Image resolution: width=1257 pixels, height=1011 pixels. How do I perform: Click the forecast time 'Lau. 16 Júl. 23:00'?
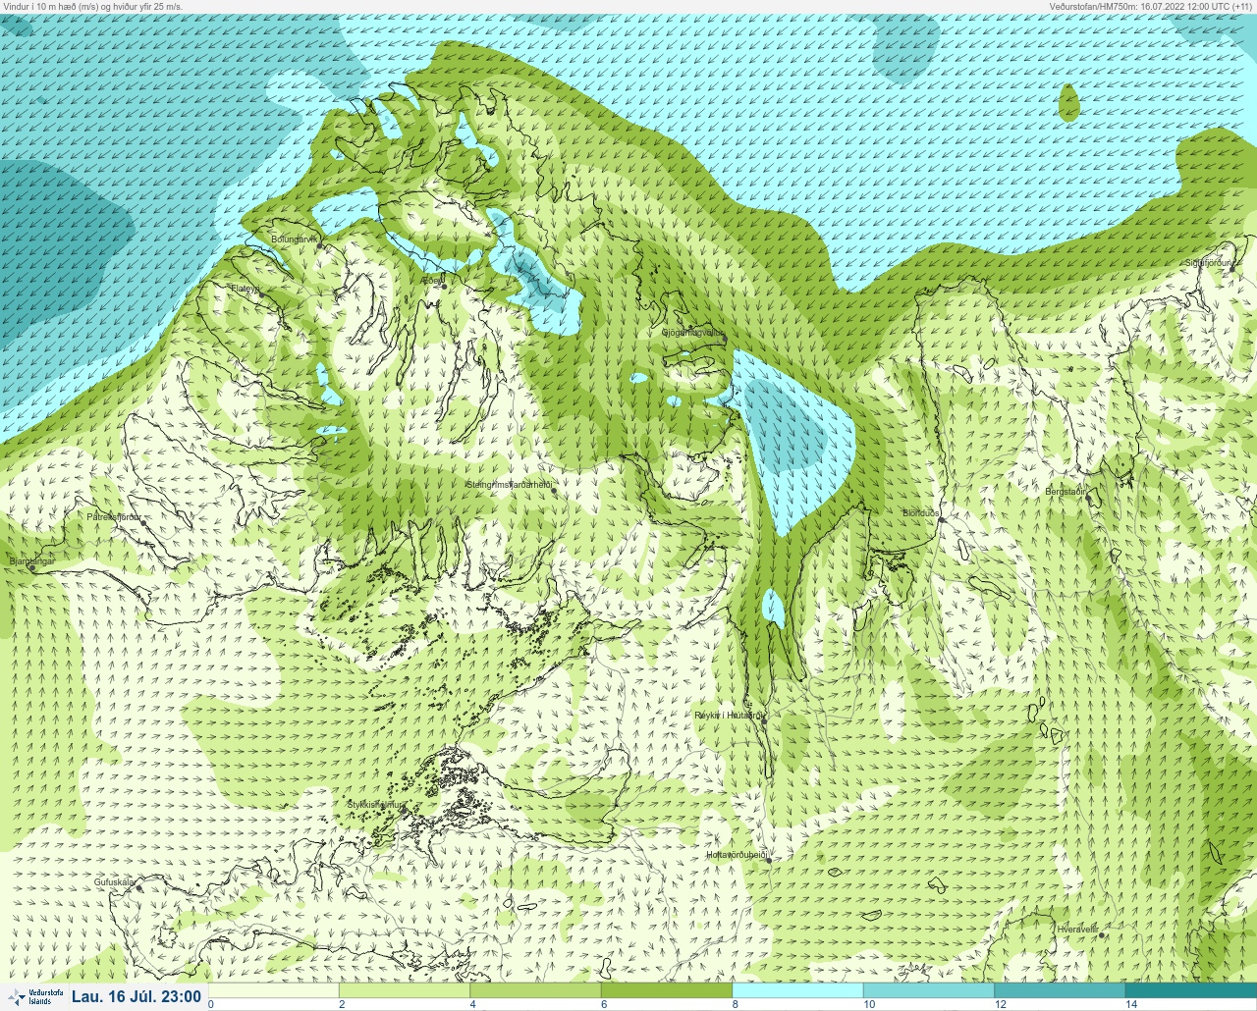point(137,997)
